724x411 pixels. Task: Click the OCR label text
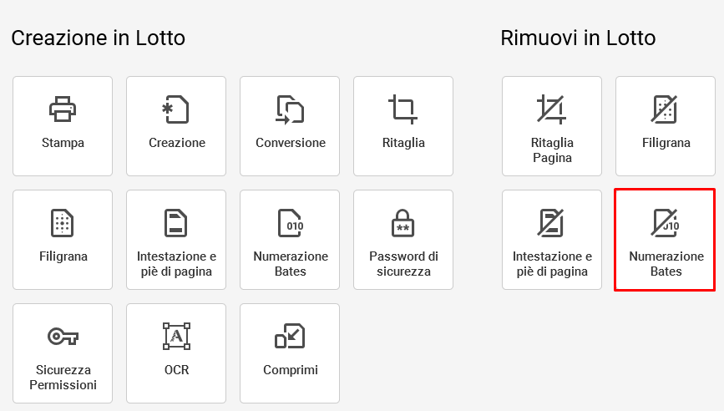[x=177, y=370]
